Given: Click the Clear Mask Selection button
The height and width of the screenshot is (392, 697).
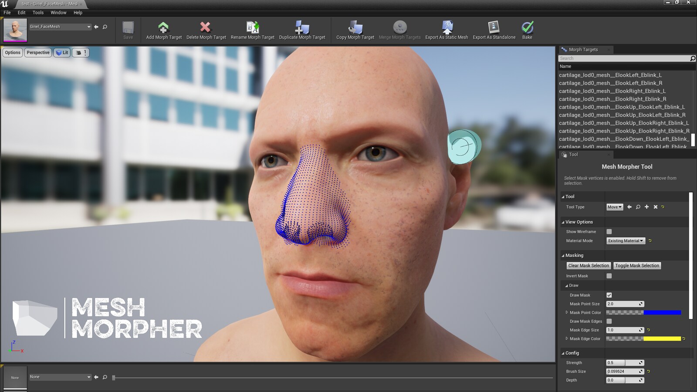Looking at the screenshot, I should point(588,265).
